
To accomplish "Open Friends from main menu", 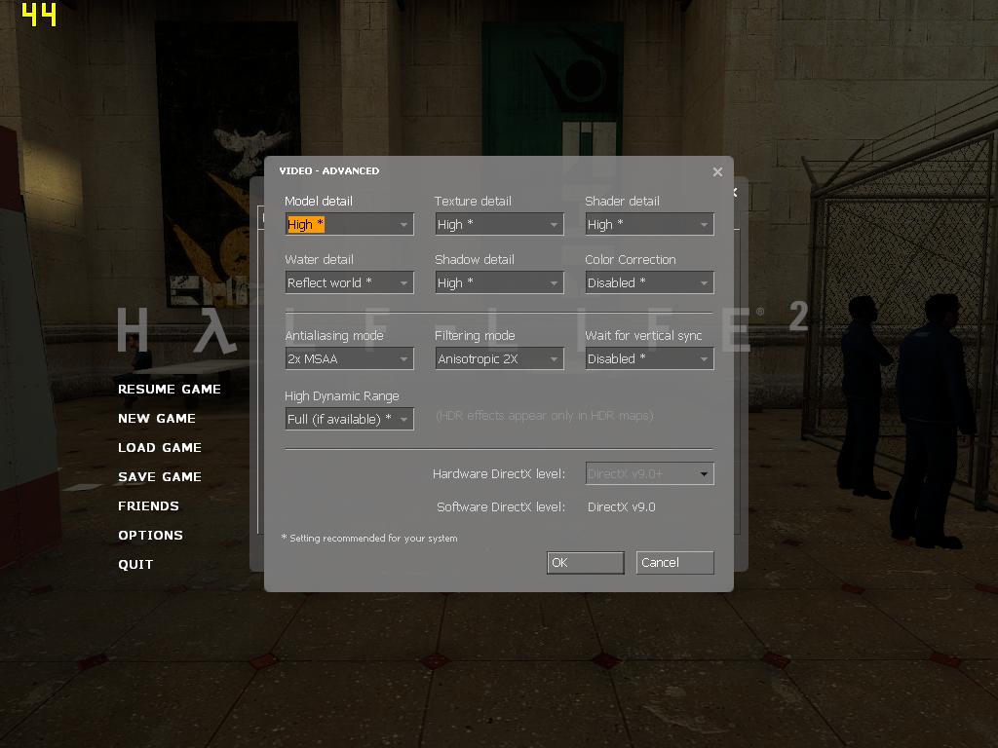I will point(148,506).
